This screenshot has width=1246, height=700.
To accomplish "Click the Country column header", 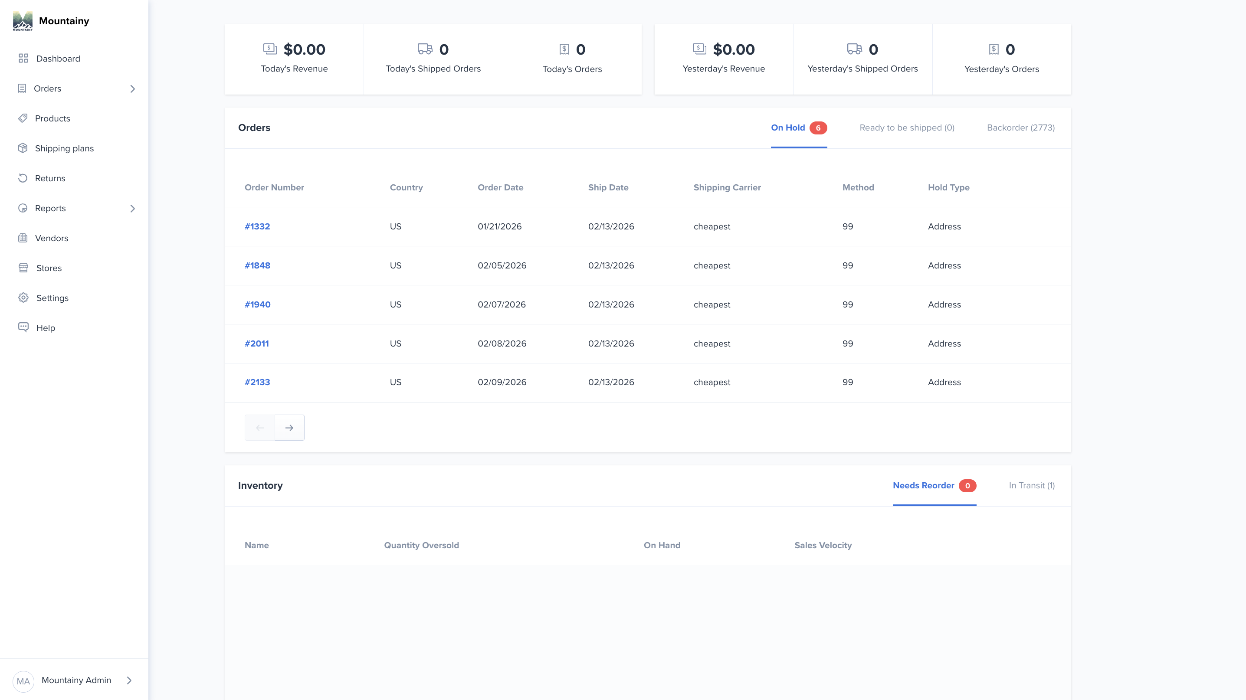I will coord(406,187).
